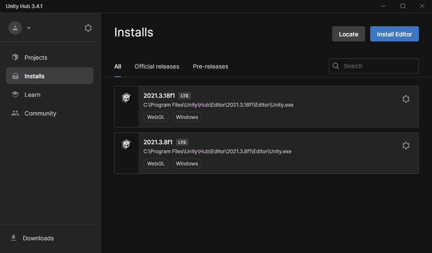
Task: Click Unity logo icon for 2021.3.18f1
Action: [x=126, y=98]
